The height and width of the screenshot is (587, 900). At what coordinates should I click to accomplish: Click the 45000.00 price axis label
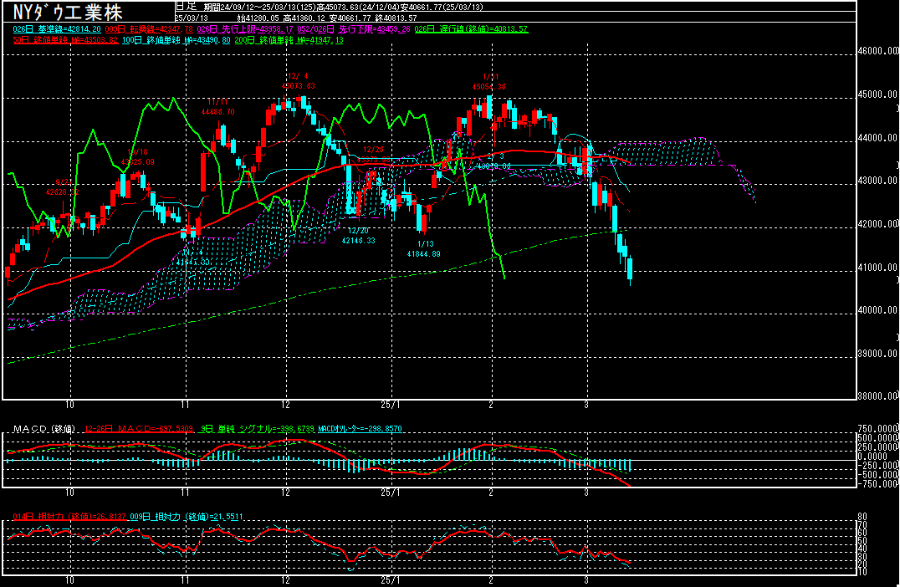(x=877, y=94)
